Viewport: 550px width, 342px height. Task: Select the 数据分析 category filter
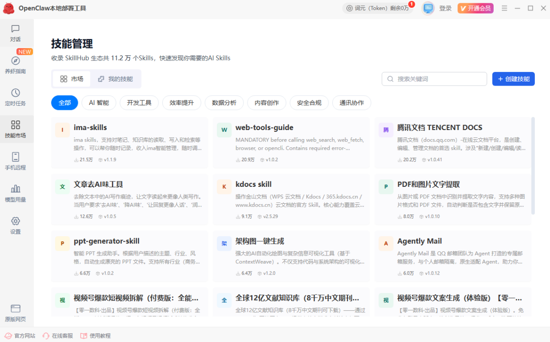[x=224, y=103]
